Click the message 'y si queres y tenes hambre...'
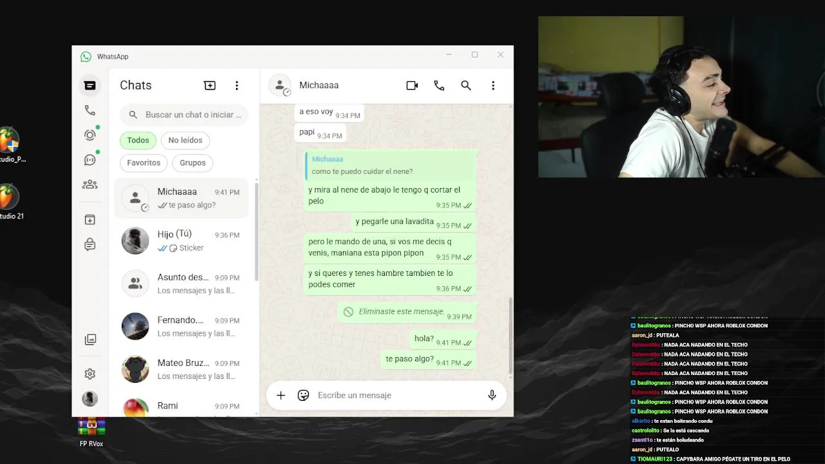Viewport: 825px width, 464px height. click(390, 279)
